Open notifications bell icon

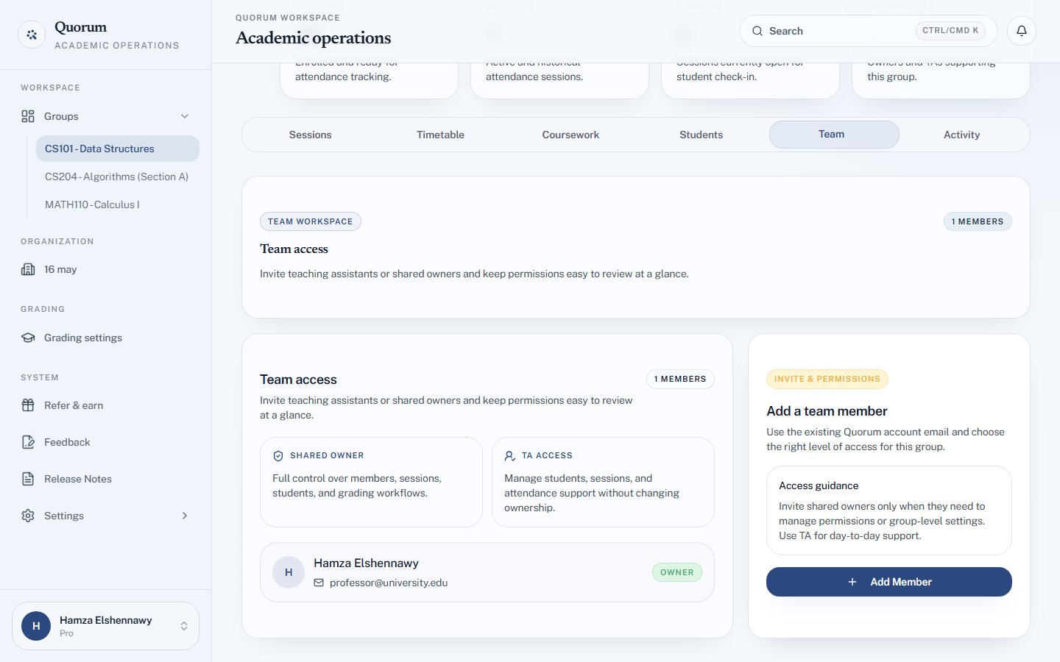point(1022,31)
